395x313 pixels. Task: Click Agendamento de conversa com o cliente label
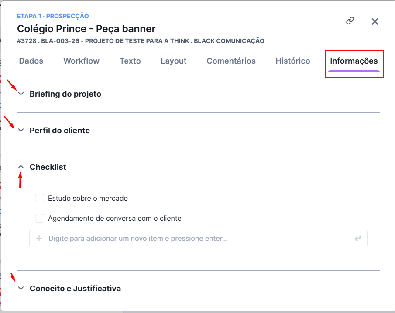click(x=115, y=218)
